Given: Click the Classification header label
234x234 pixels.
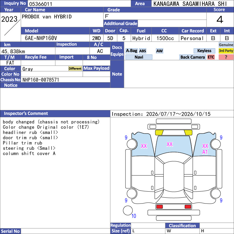Looking at the screenshot, I should tap(182, 226).
